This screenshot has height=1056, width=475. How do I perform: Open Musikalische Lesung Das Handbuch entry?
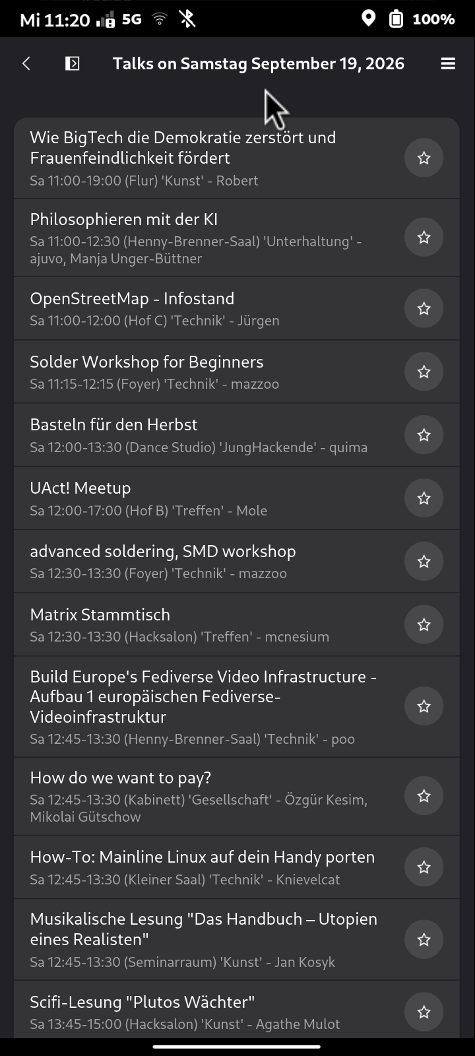pos(236,940)
